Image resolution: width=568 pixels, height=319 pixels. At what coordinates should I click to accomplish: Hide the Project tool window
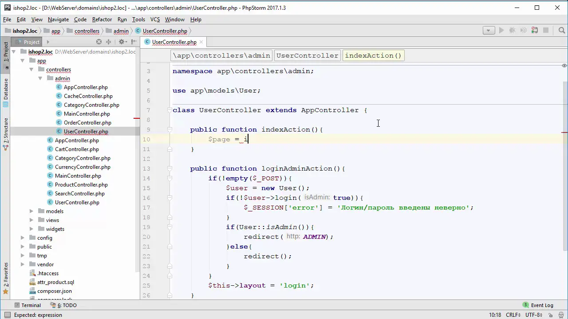pyautogui.click(x=133, y=42)
